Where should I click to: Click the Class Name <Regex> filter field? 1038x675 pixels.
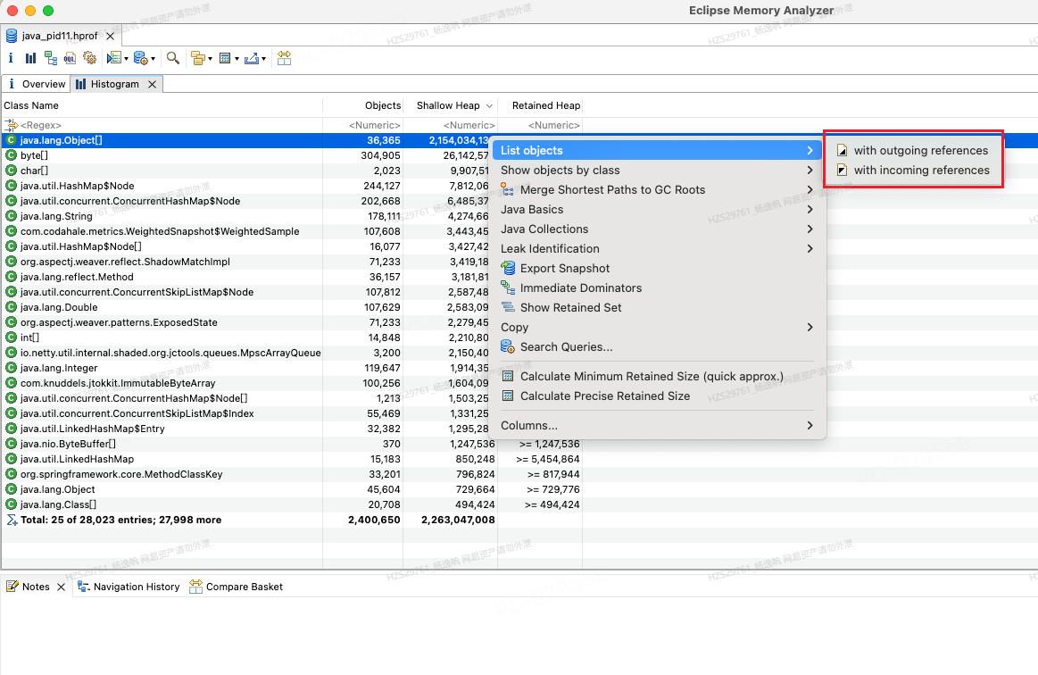[x=162, y=125]
